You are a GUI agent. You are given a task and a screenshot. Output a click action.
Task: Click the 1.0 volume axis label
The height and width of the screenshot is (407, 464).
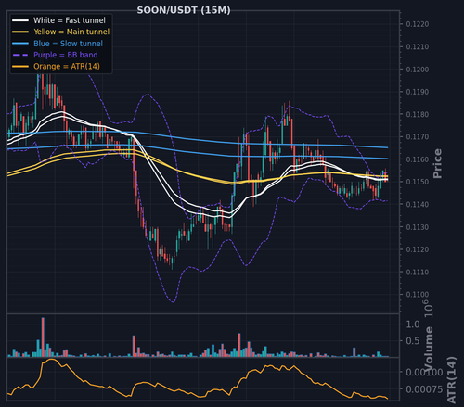413,324
